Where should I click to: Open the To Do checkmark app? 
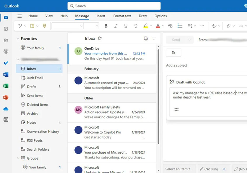[x=6, y=63]
